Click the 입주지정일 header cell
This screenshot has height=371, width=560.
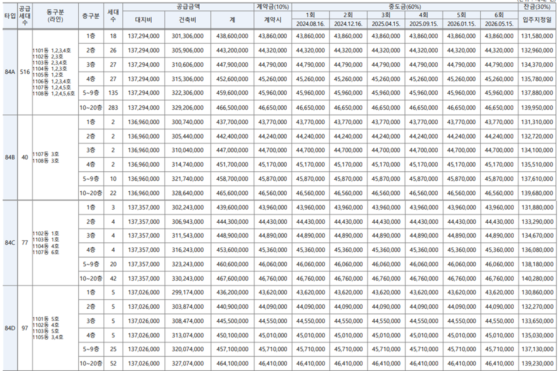point(537,20)
